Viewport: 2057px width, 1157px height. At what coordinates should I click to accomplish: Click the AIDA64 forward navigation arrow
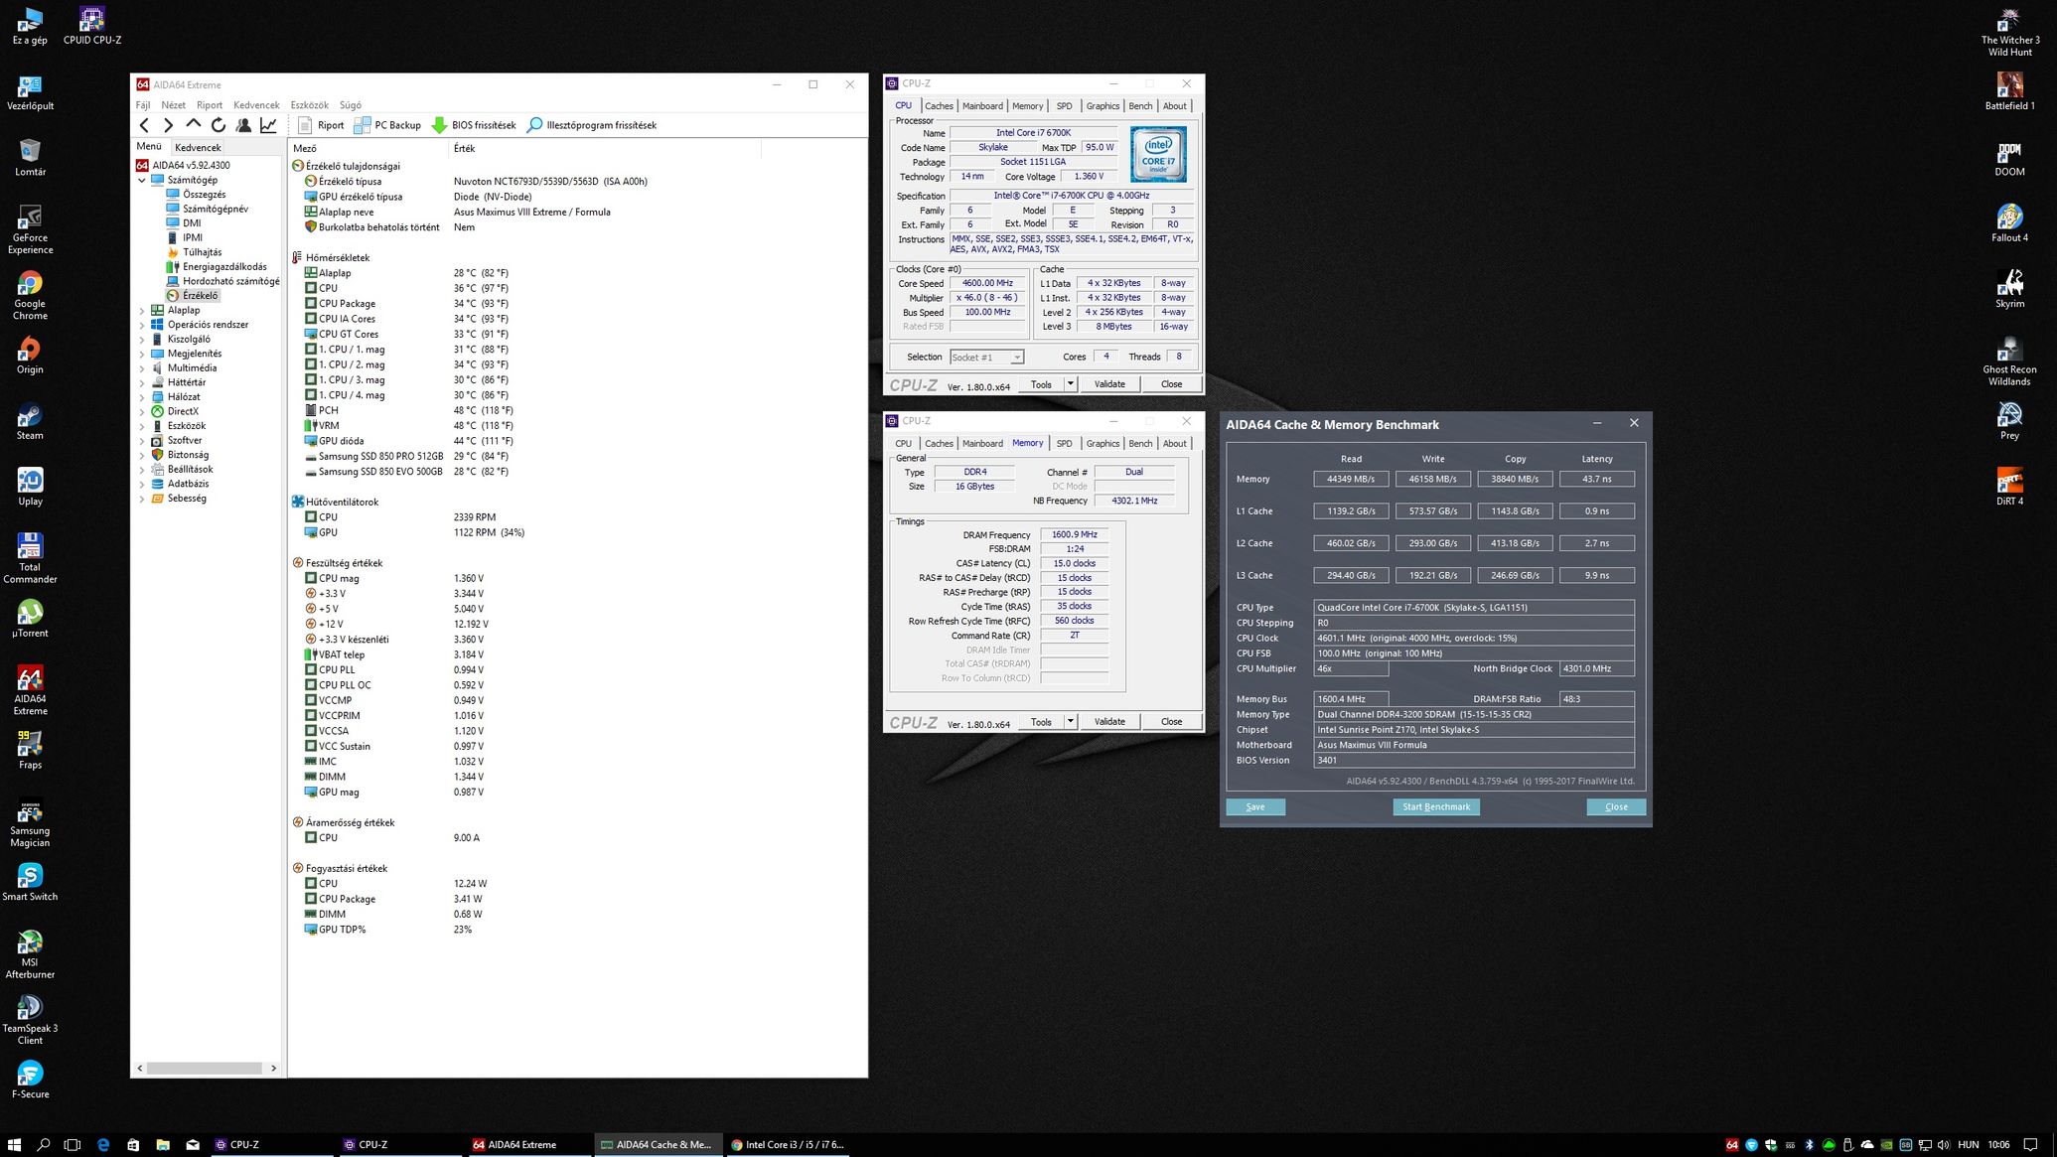(x=168, y=125)
